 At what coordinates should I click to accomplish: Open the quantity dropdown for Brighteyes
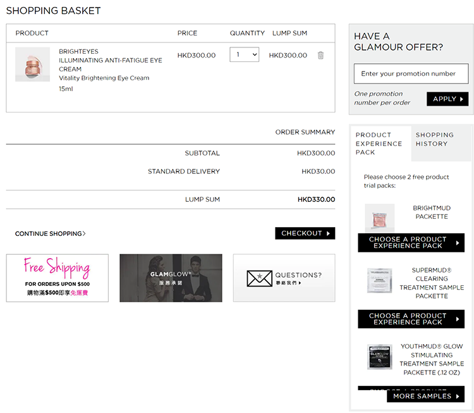(x=244, y=54)
